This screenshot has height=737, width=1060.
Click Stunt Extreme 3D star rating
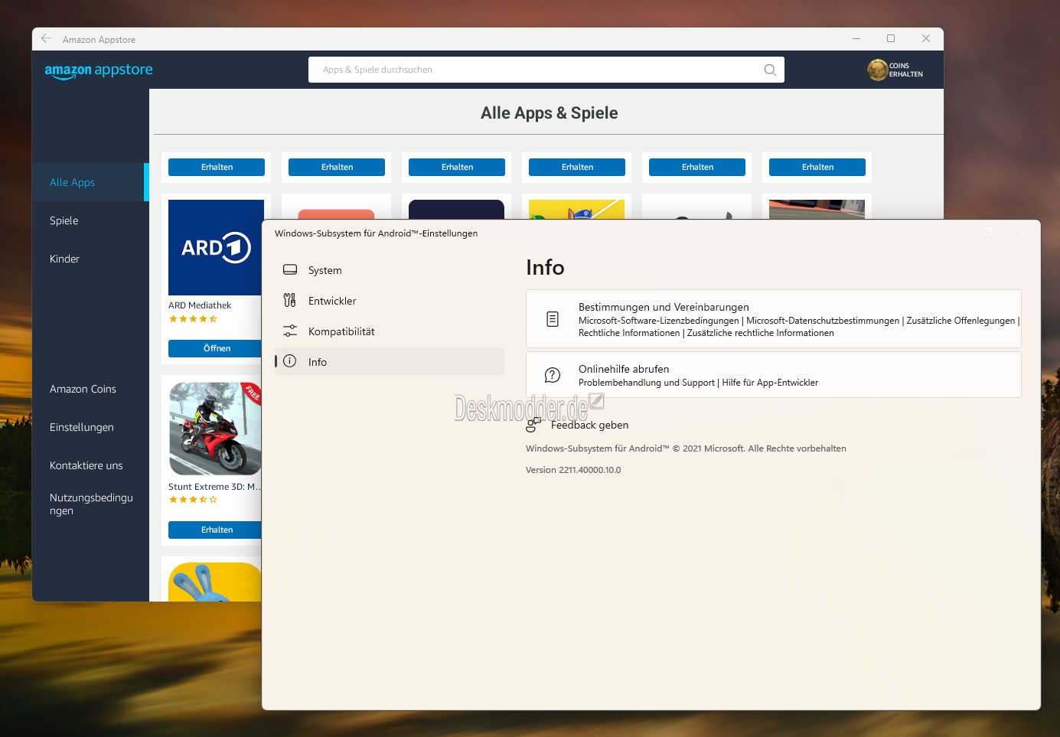pos(193,500)
